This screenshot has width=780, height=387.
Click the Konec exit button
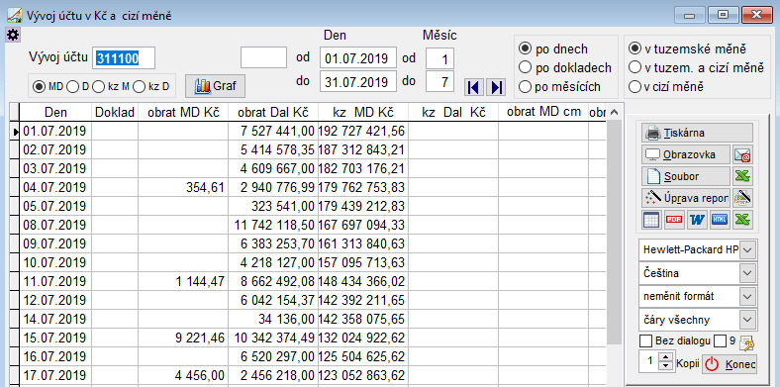[x=730, y=364]
